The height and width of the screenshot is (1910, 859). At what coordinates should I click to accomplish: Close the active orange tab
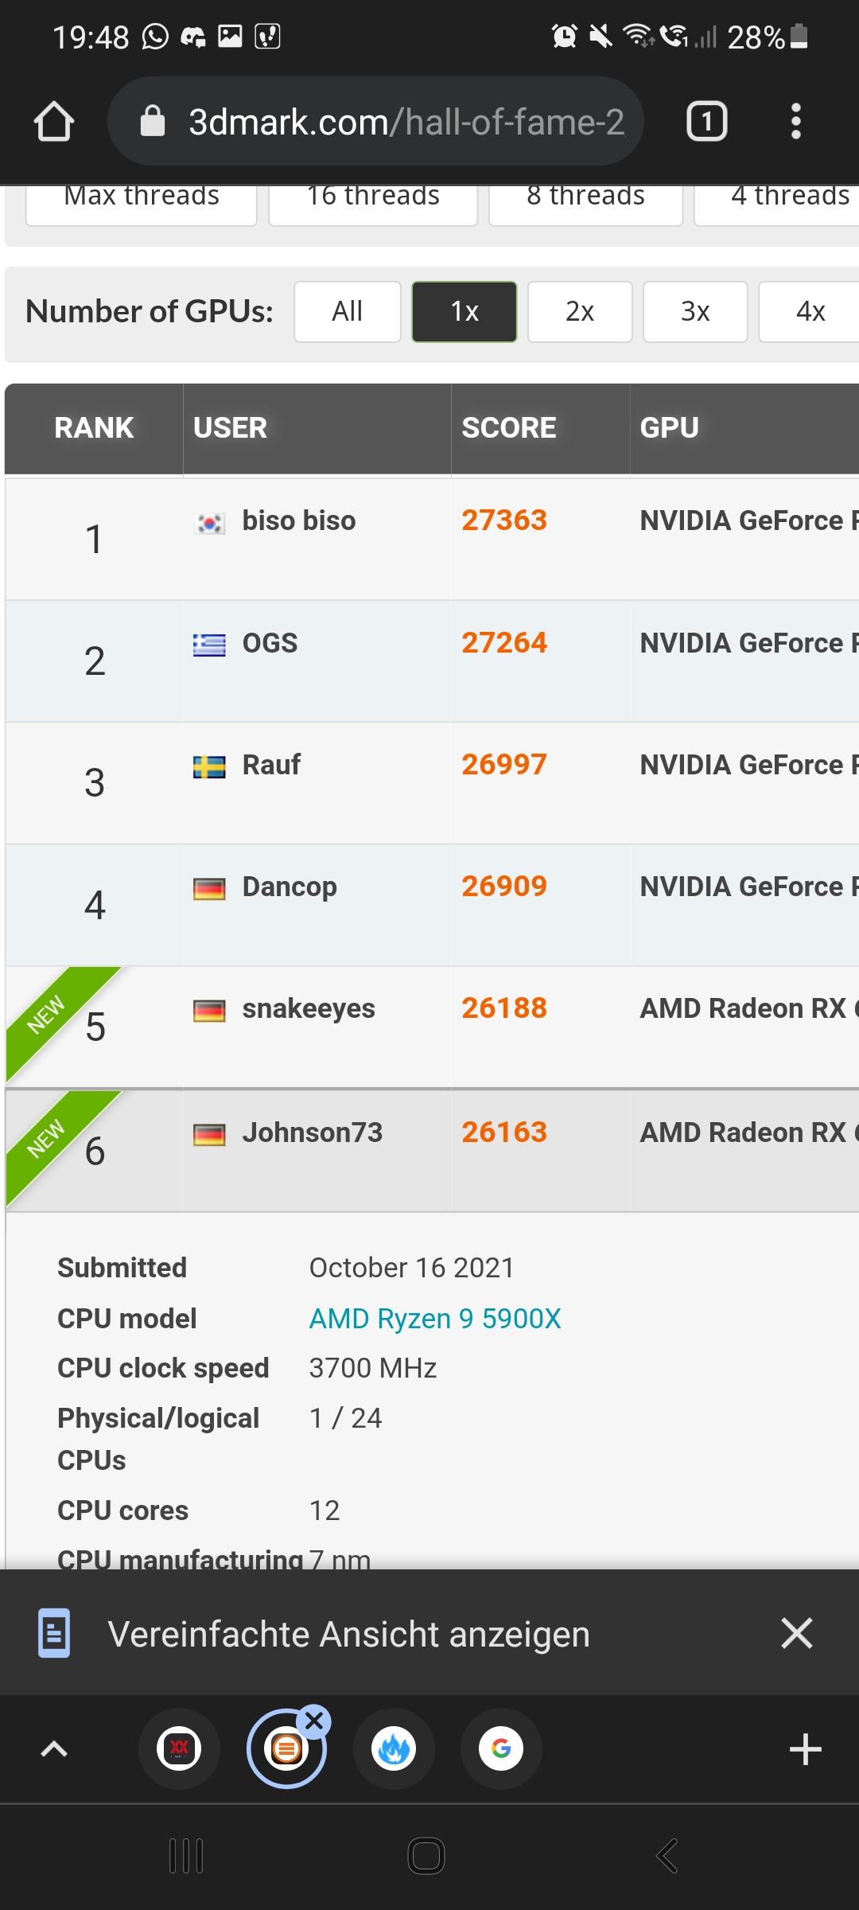(x=314, y=1721)
